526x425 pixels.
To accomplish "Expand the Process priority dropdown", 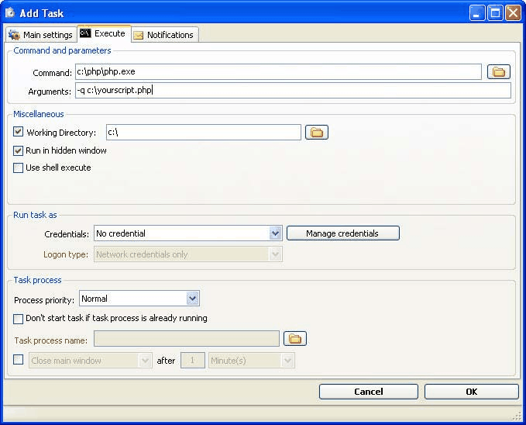I will [193, 299].
